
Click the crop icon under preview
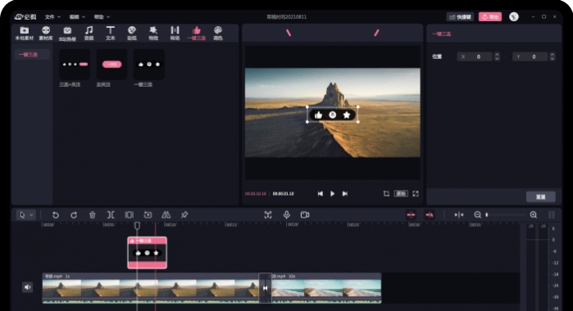(x=386, y=193)
